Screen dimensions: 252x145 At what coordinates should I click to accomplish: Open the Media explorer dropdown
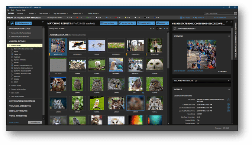pyautogui.click(x=23, y=23)
